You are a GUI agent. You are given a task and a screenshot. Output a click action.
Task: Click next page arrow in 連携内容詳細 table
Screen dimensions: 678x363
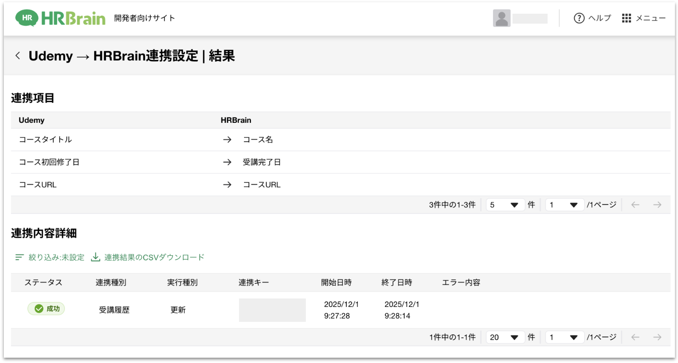click(x=657, y=337)
